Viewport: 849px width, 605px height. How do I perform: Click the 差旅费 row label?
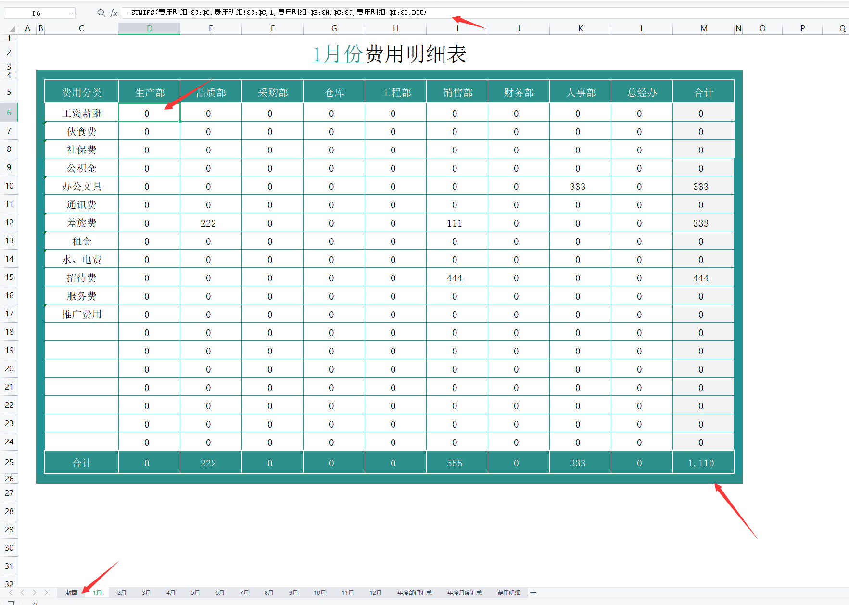coord(82,223)
